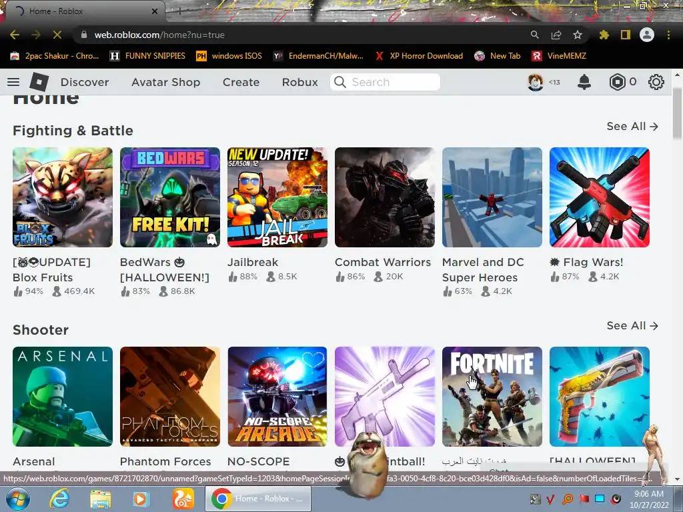Open the Roblox avatar profile icon
Image resolution: width=683 pixels, height=512 pixels.
click(x=536, y=82)
